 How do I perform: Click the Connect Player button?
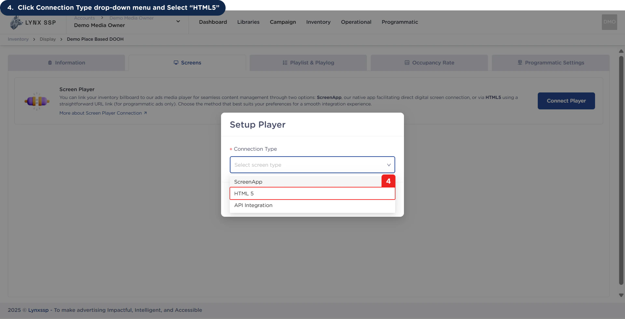point(566,101)
